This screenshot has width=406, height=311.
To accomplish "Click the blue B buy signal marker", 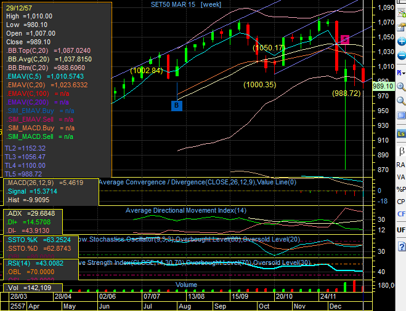I will click(177, 106).
